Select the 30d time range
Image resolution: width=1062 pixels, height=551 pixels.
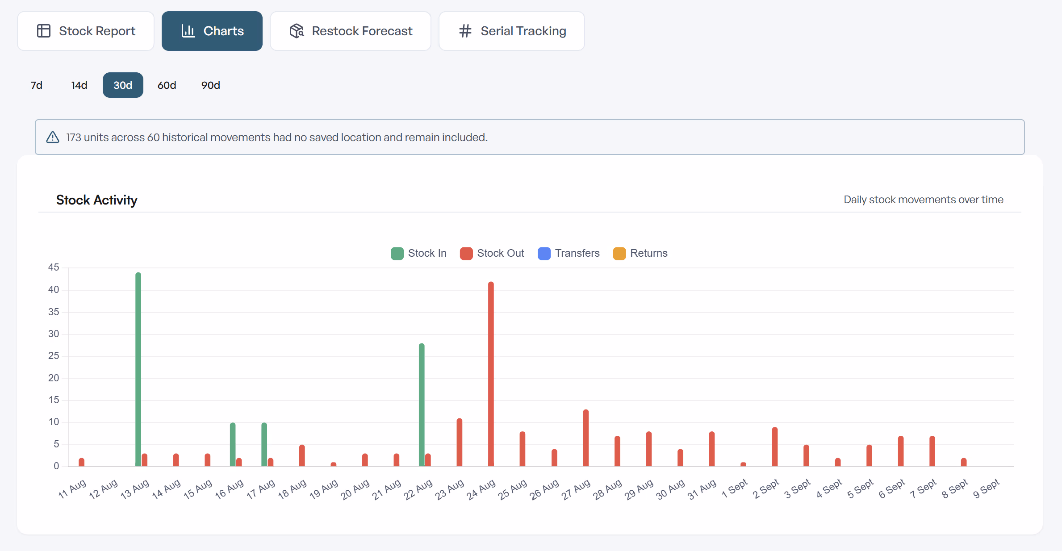pos(123,85)
